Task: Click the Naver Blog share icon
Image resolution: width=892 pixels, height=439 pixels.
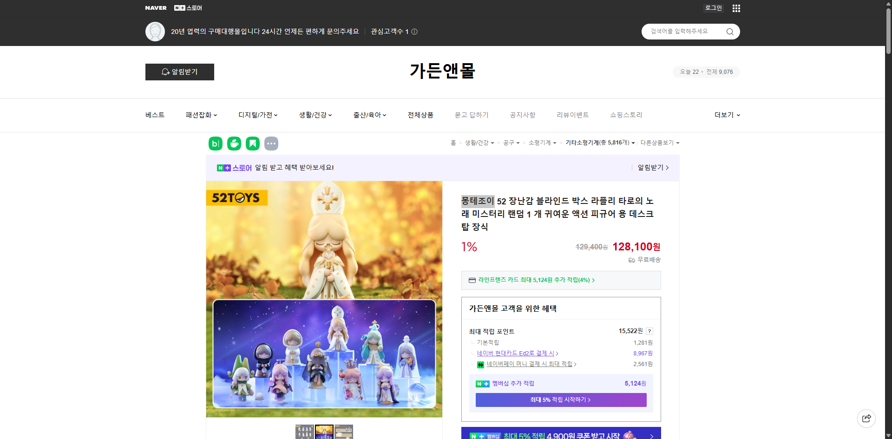Action: [215, 144]
